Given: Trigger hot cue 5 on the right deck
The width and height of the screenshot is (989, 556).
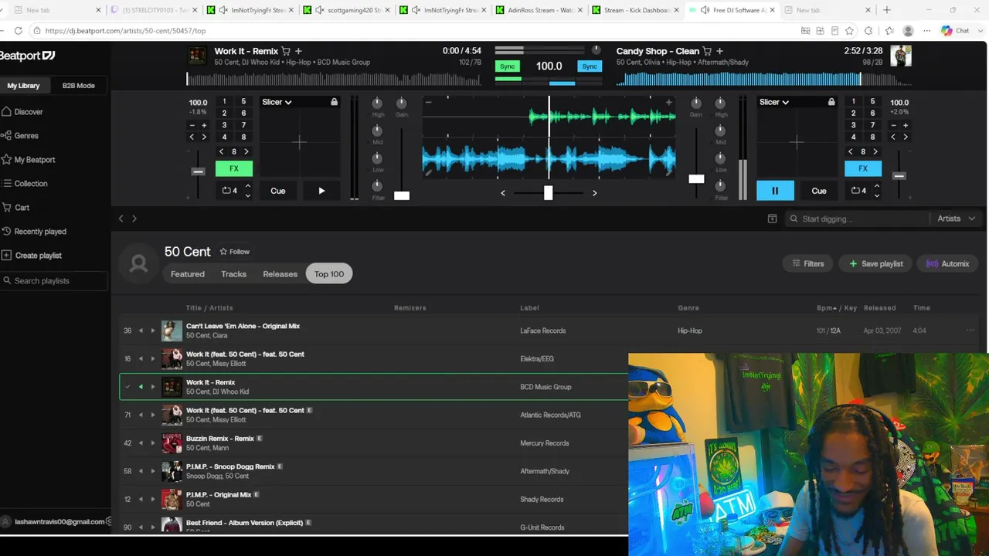Looking at the screenshot, I should point(873,101).
